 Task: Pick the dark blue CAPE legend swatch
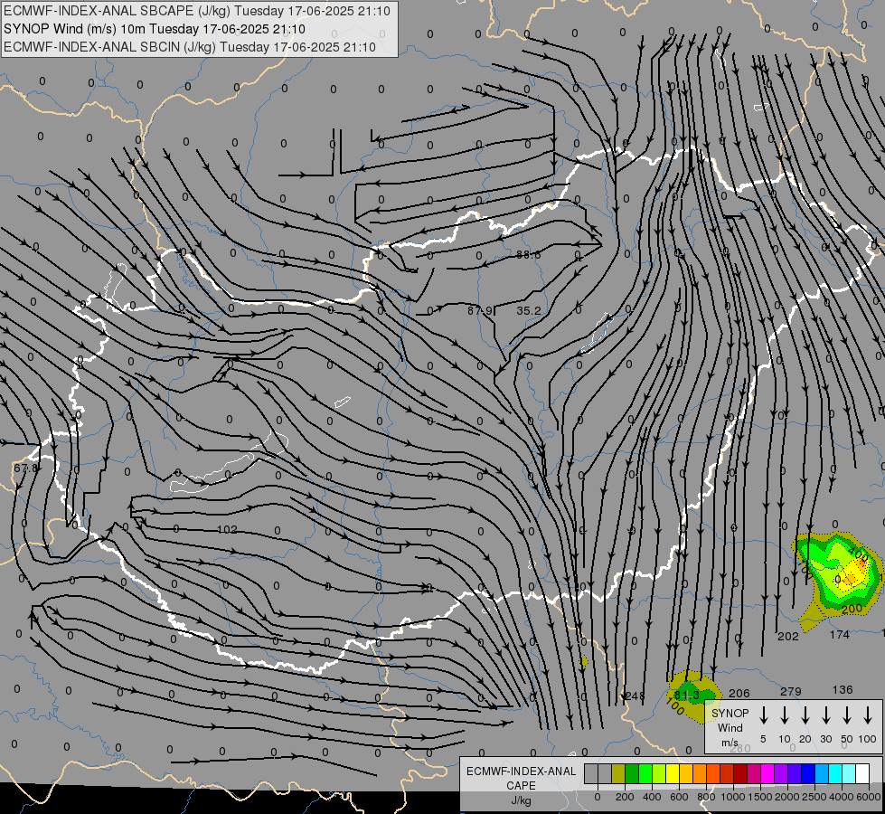(x=808, y=774)
